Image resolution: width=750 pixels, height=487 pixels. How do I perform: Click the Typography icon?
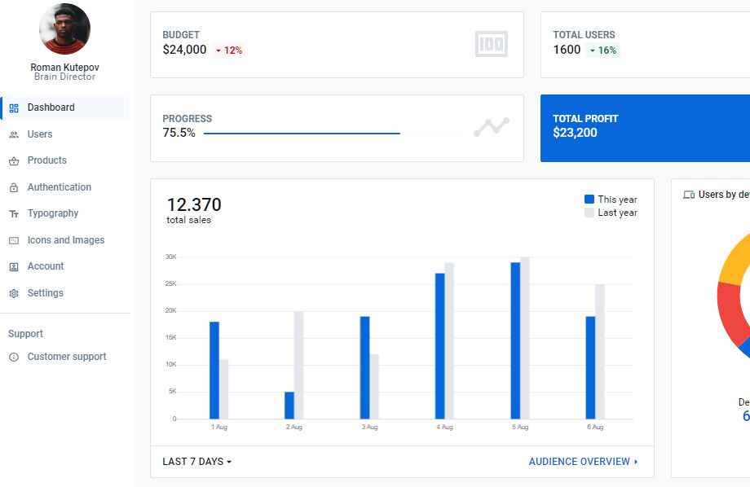click(x=14, y=213)
